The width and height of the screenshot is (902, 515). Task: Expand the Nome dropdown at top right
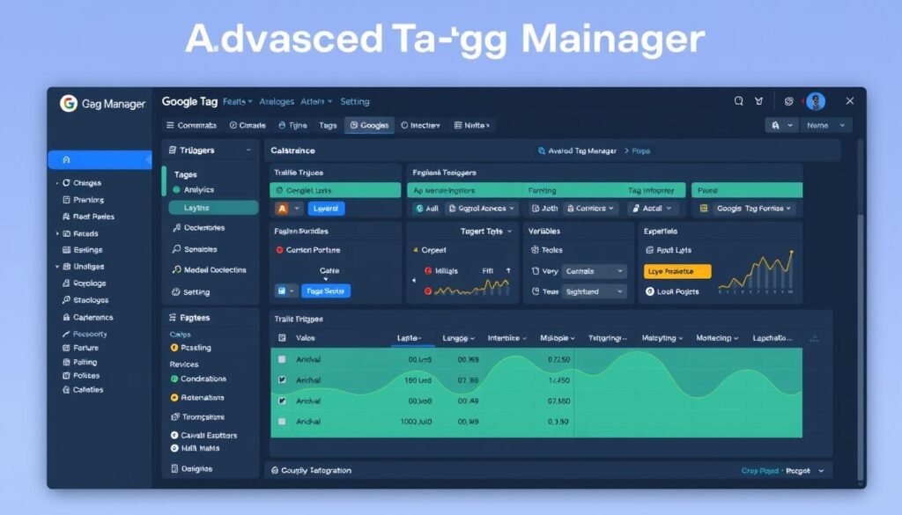coord(825,125)
